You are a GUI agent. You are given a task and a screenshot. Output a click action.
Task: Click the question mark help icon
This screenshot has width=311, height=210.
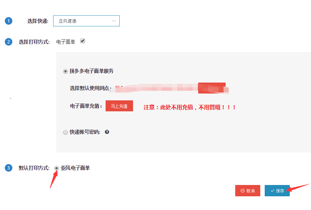(x=107, y=132)
